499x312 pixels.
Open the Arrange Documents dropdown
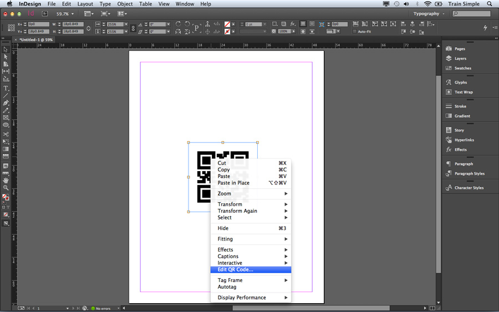[122, 14]
